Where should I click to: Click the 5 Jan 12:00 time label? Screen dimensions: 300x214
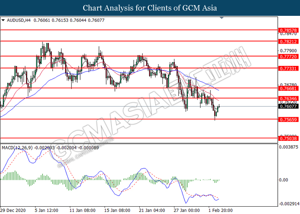coord(46,210)
